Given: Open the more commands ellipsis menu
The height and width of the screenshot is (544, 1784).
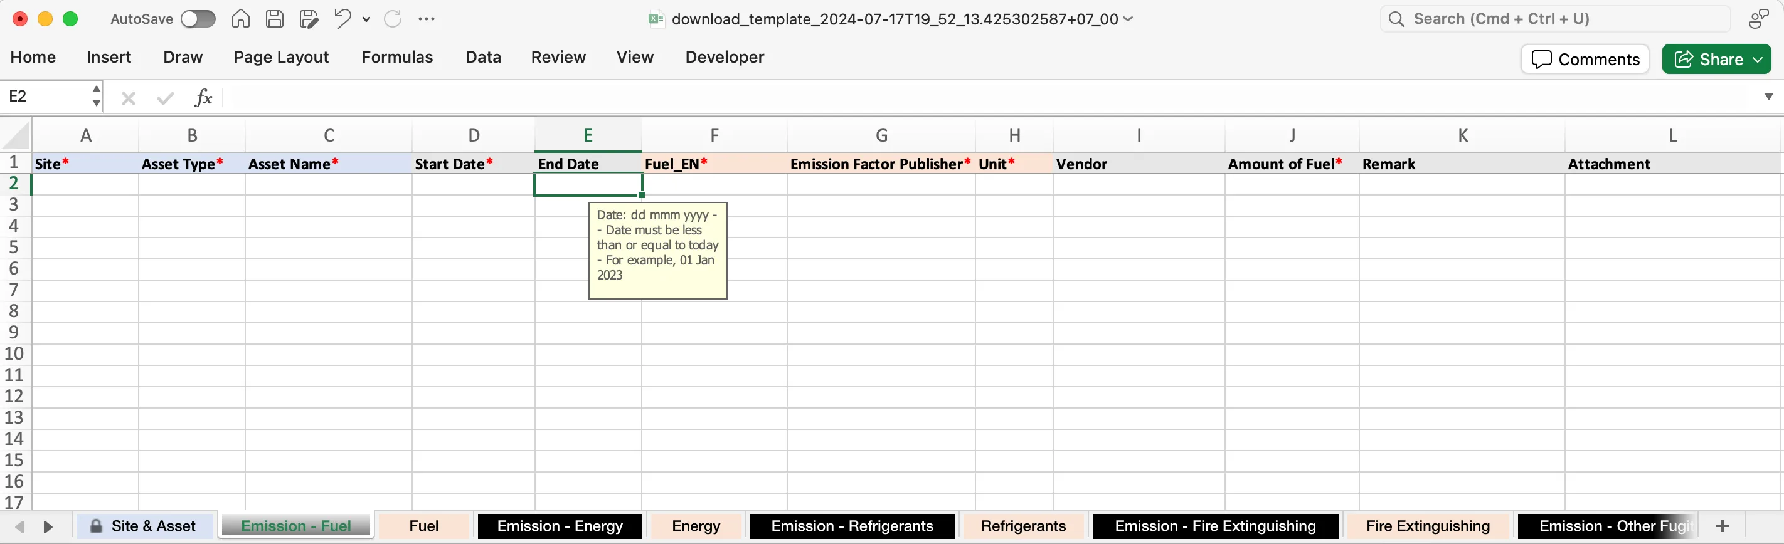Looking at the screenshot, I should (427, 19).
